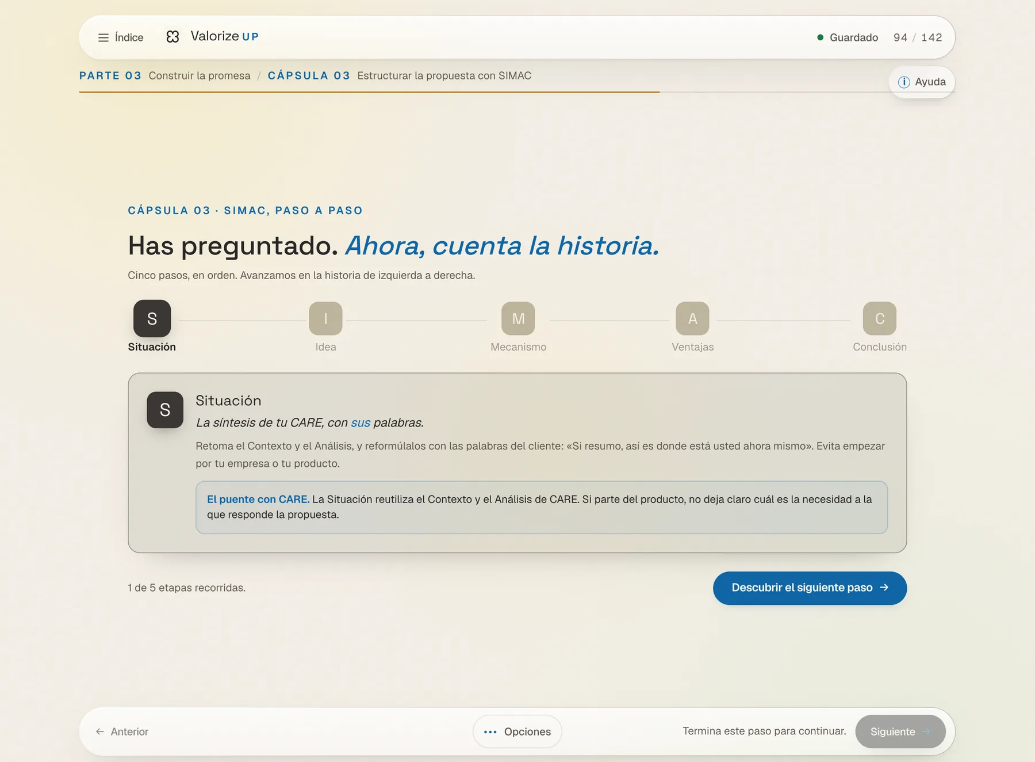This screenshot has height=762, width=1035.
Task: Click the S badge inside Situación card
Action: coord(165,410)
